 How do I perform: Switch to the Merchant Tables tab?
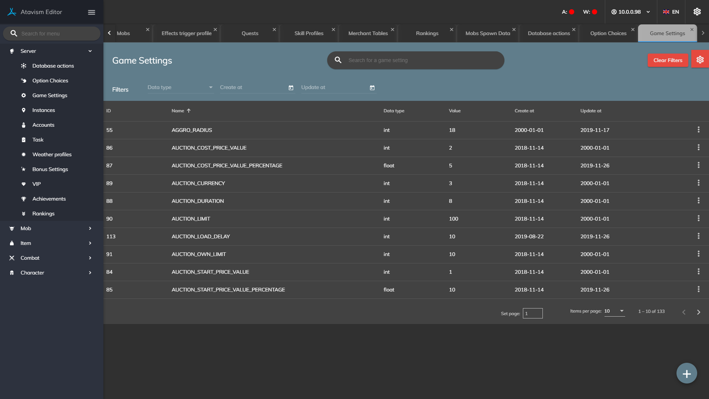point(368,33)
